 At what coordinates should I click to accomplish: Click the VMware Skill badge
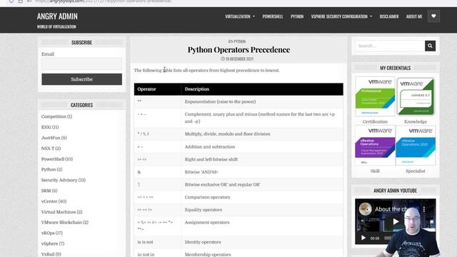[375, 146]
